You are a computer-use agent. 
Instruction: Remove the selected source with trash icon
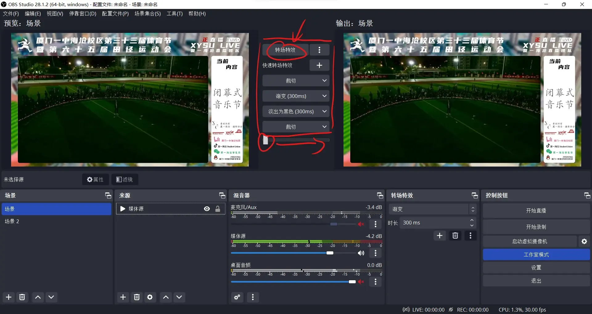(x=137, y=297)
